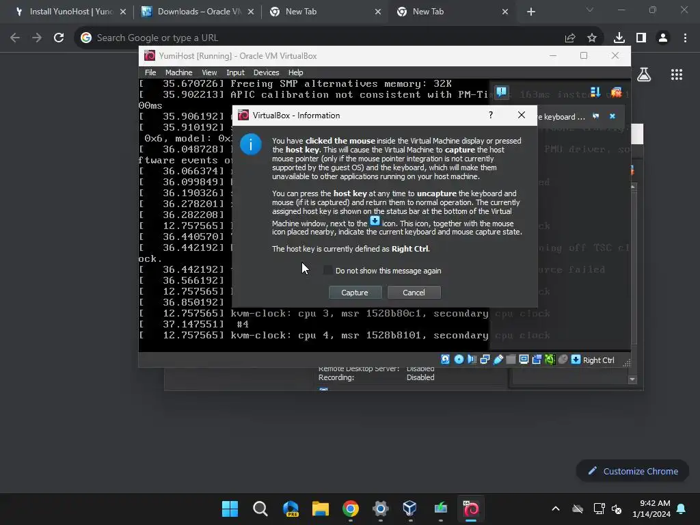Click green recording icon in VM status bar
Screen dimensions: 700x525
550,360
